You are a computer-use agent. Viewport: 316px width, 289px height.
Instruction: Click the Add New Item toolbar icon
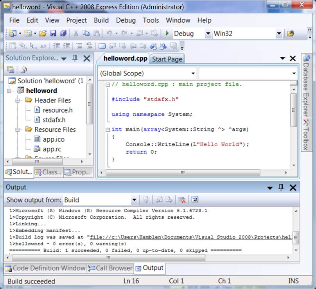click(28, 33)
